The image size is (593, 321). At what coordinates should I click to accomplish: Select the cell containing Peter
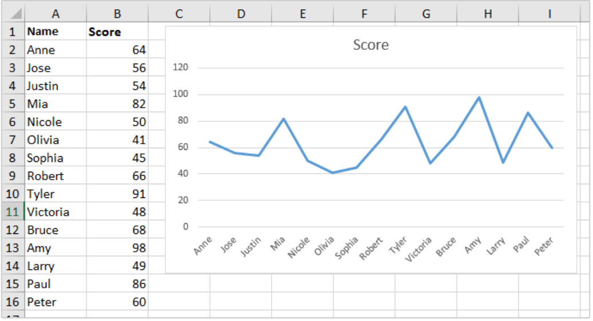[55, 302]
